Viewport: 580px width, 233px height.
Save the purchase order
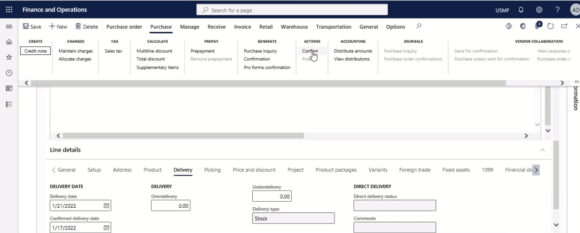pos(32,27)
